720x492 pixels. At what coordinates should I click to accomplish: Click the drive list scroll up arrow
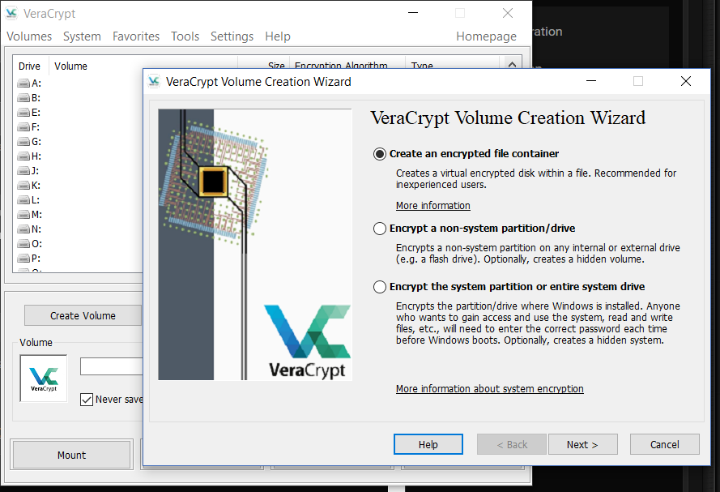(x=512, y=65)
